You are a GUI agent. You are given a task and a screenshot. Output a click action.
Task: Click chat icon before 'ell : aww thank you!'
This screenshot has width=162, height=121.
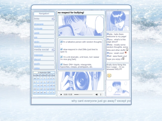108,56
